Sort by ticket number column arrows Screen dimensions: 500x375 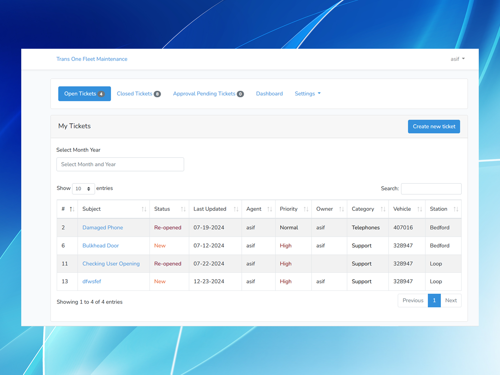click(x=72, y=209)
